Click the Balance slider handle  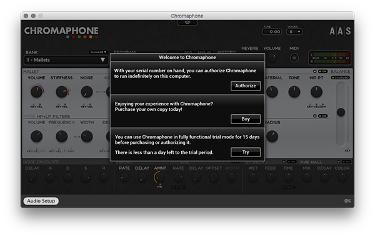tap(341, 112)
